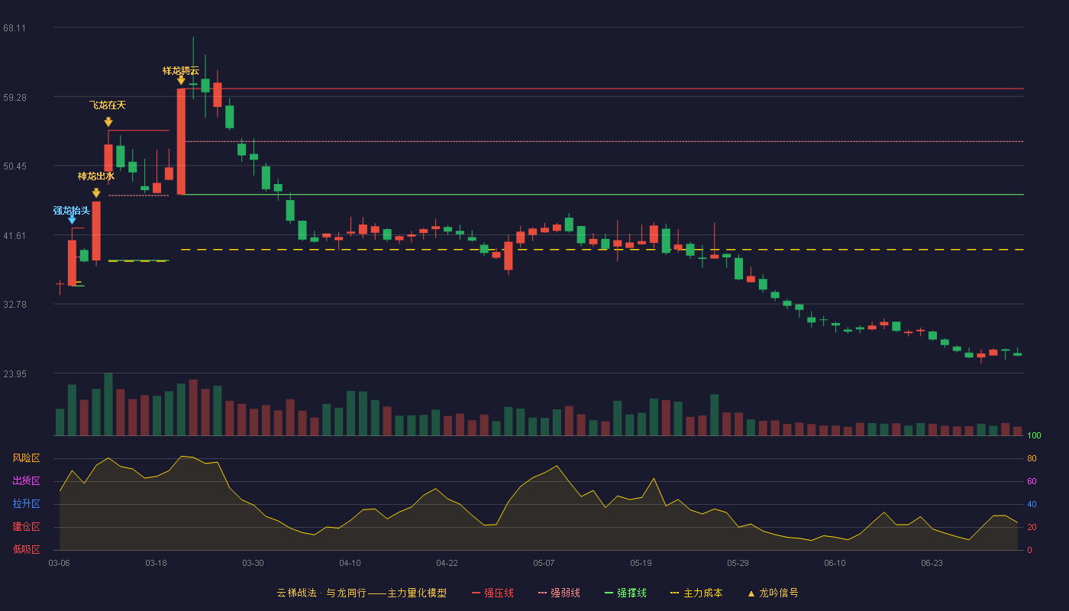
Task: Click the 03-06 date label
Action: (60, 563)
